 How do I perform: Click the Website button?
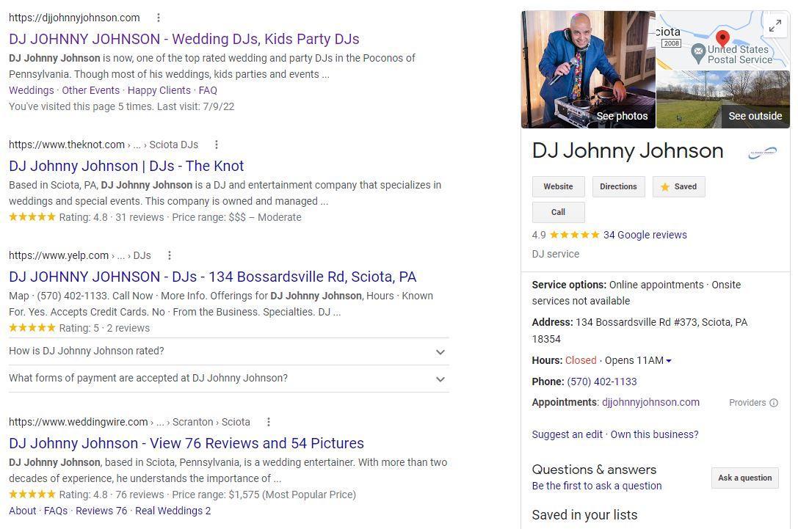pyautogui.click(x=558, y=186)
